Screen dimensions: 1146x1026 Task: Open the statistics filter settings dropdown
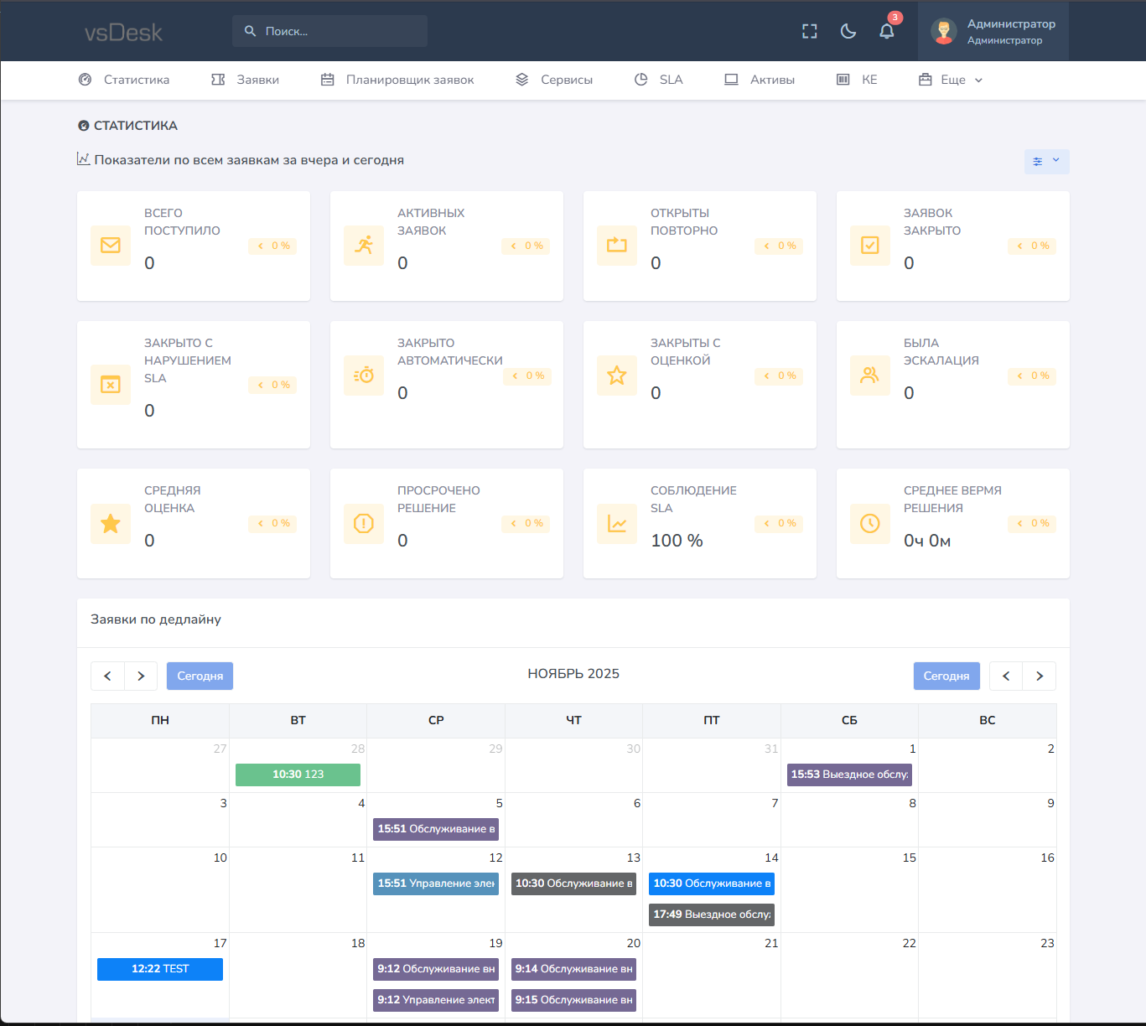click(1046, 161)
